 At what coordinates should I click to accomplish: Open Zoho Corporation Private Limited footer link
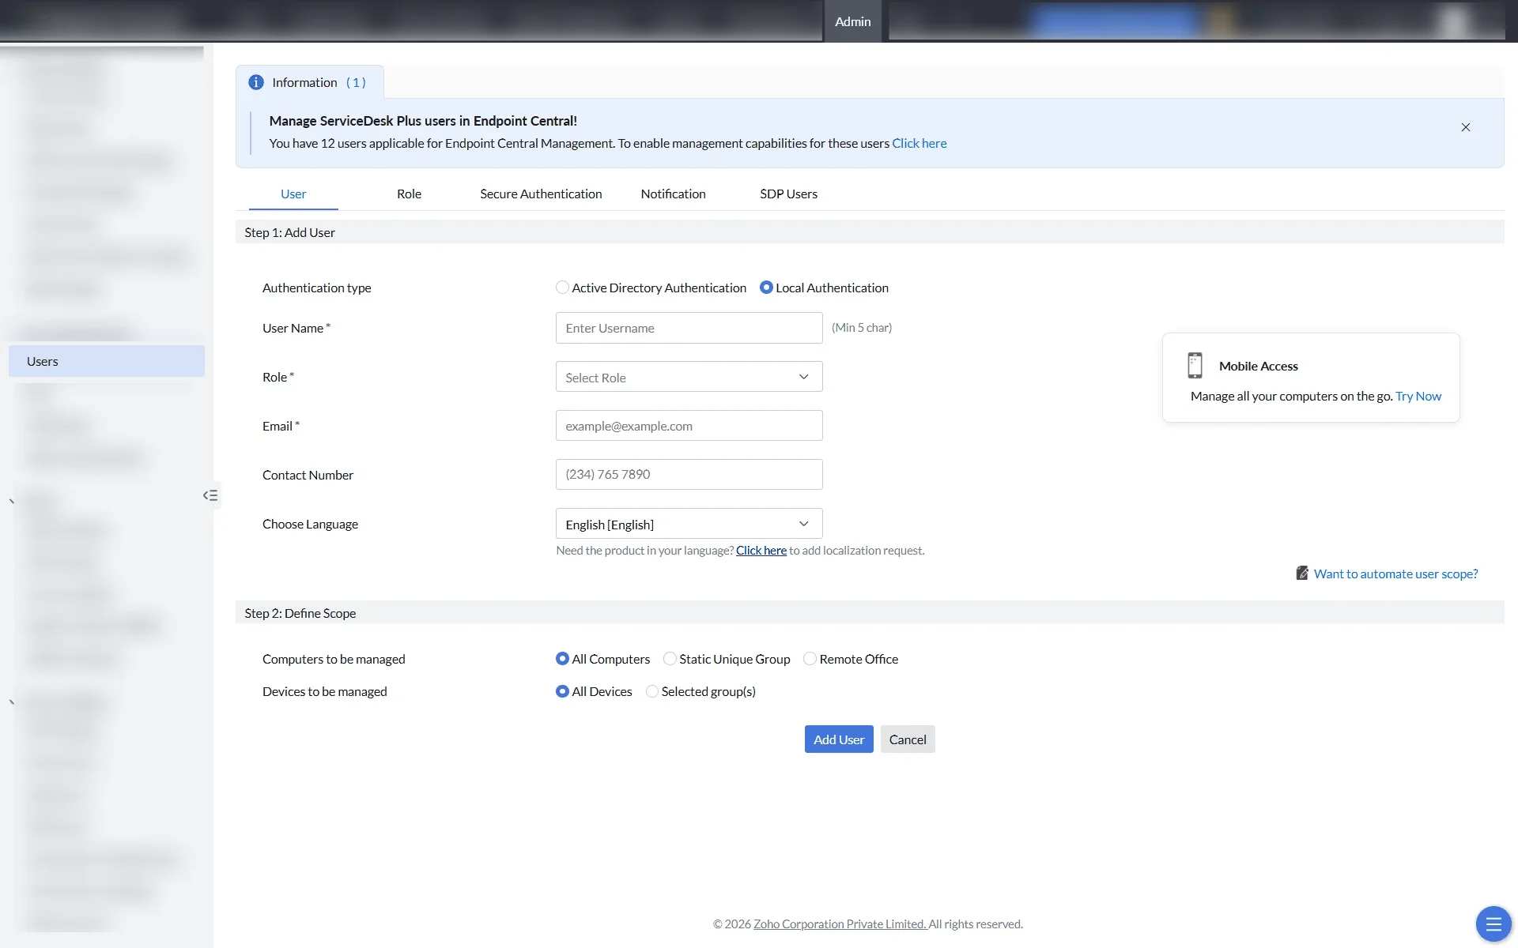point(840,924)
